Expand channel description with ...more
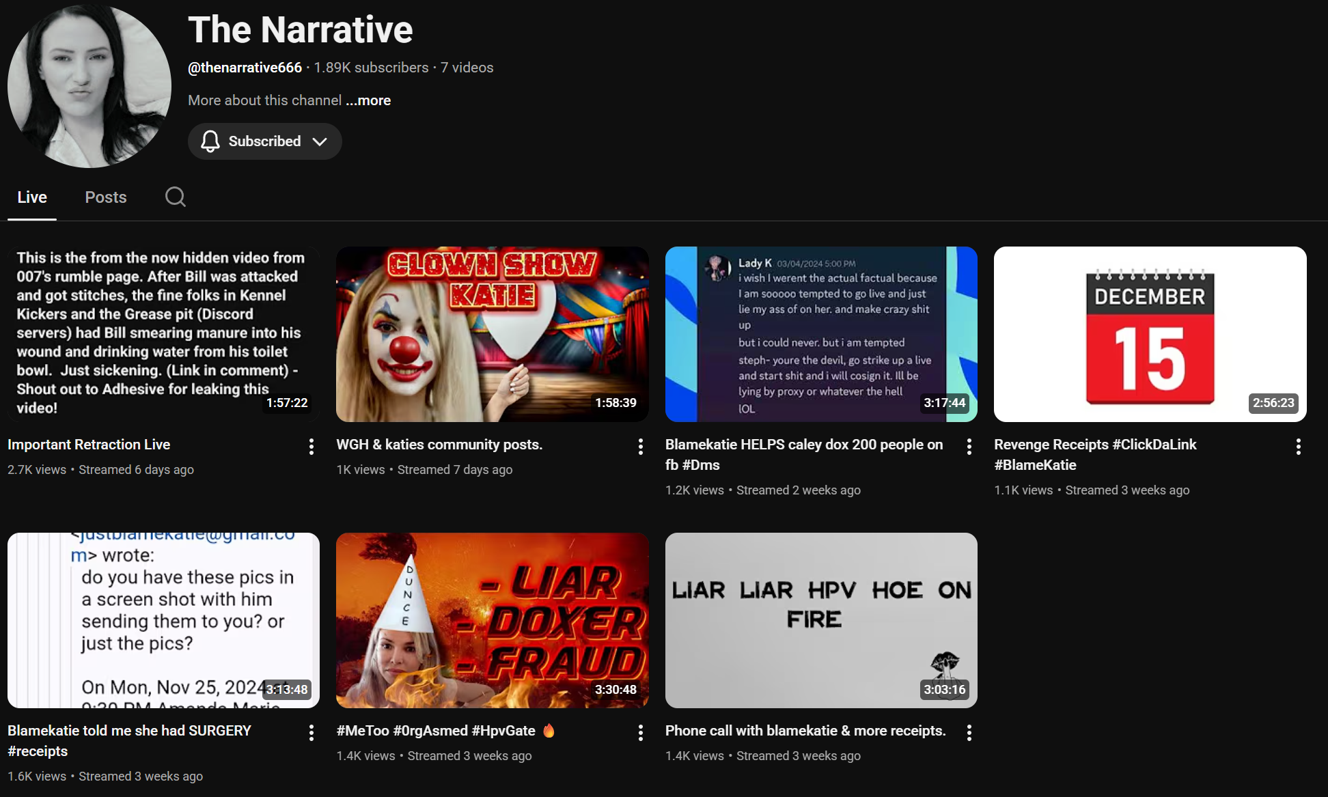The image size is (1328, 797). click(368, 100)
